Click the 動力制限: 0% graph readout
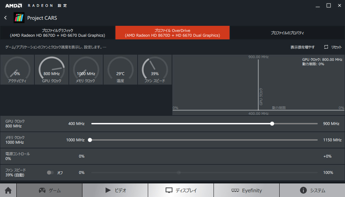The image size is (345, 197). [313, 64]
